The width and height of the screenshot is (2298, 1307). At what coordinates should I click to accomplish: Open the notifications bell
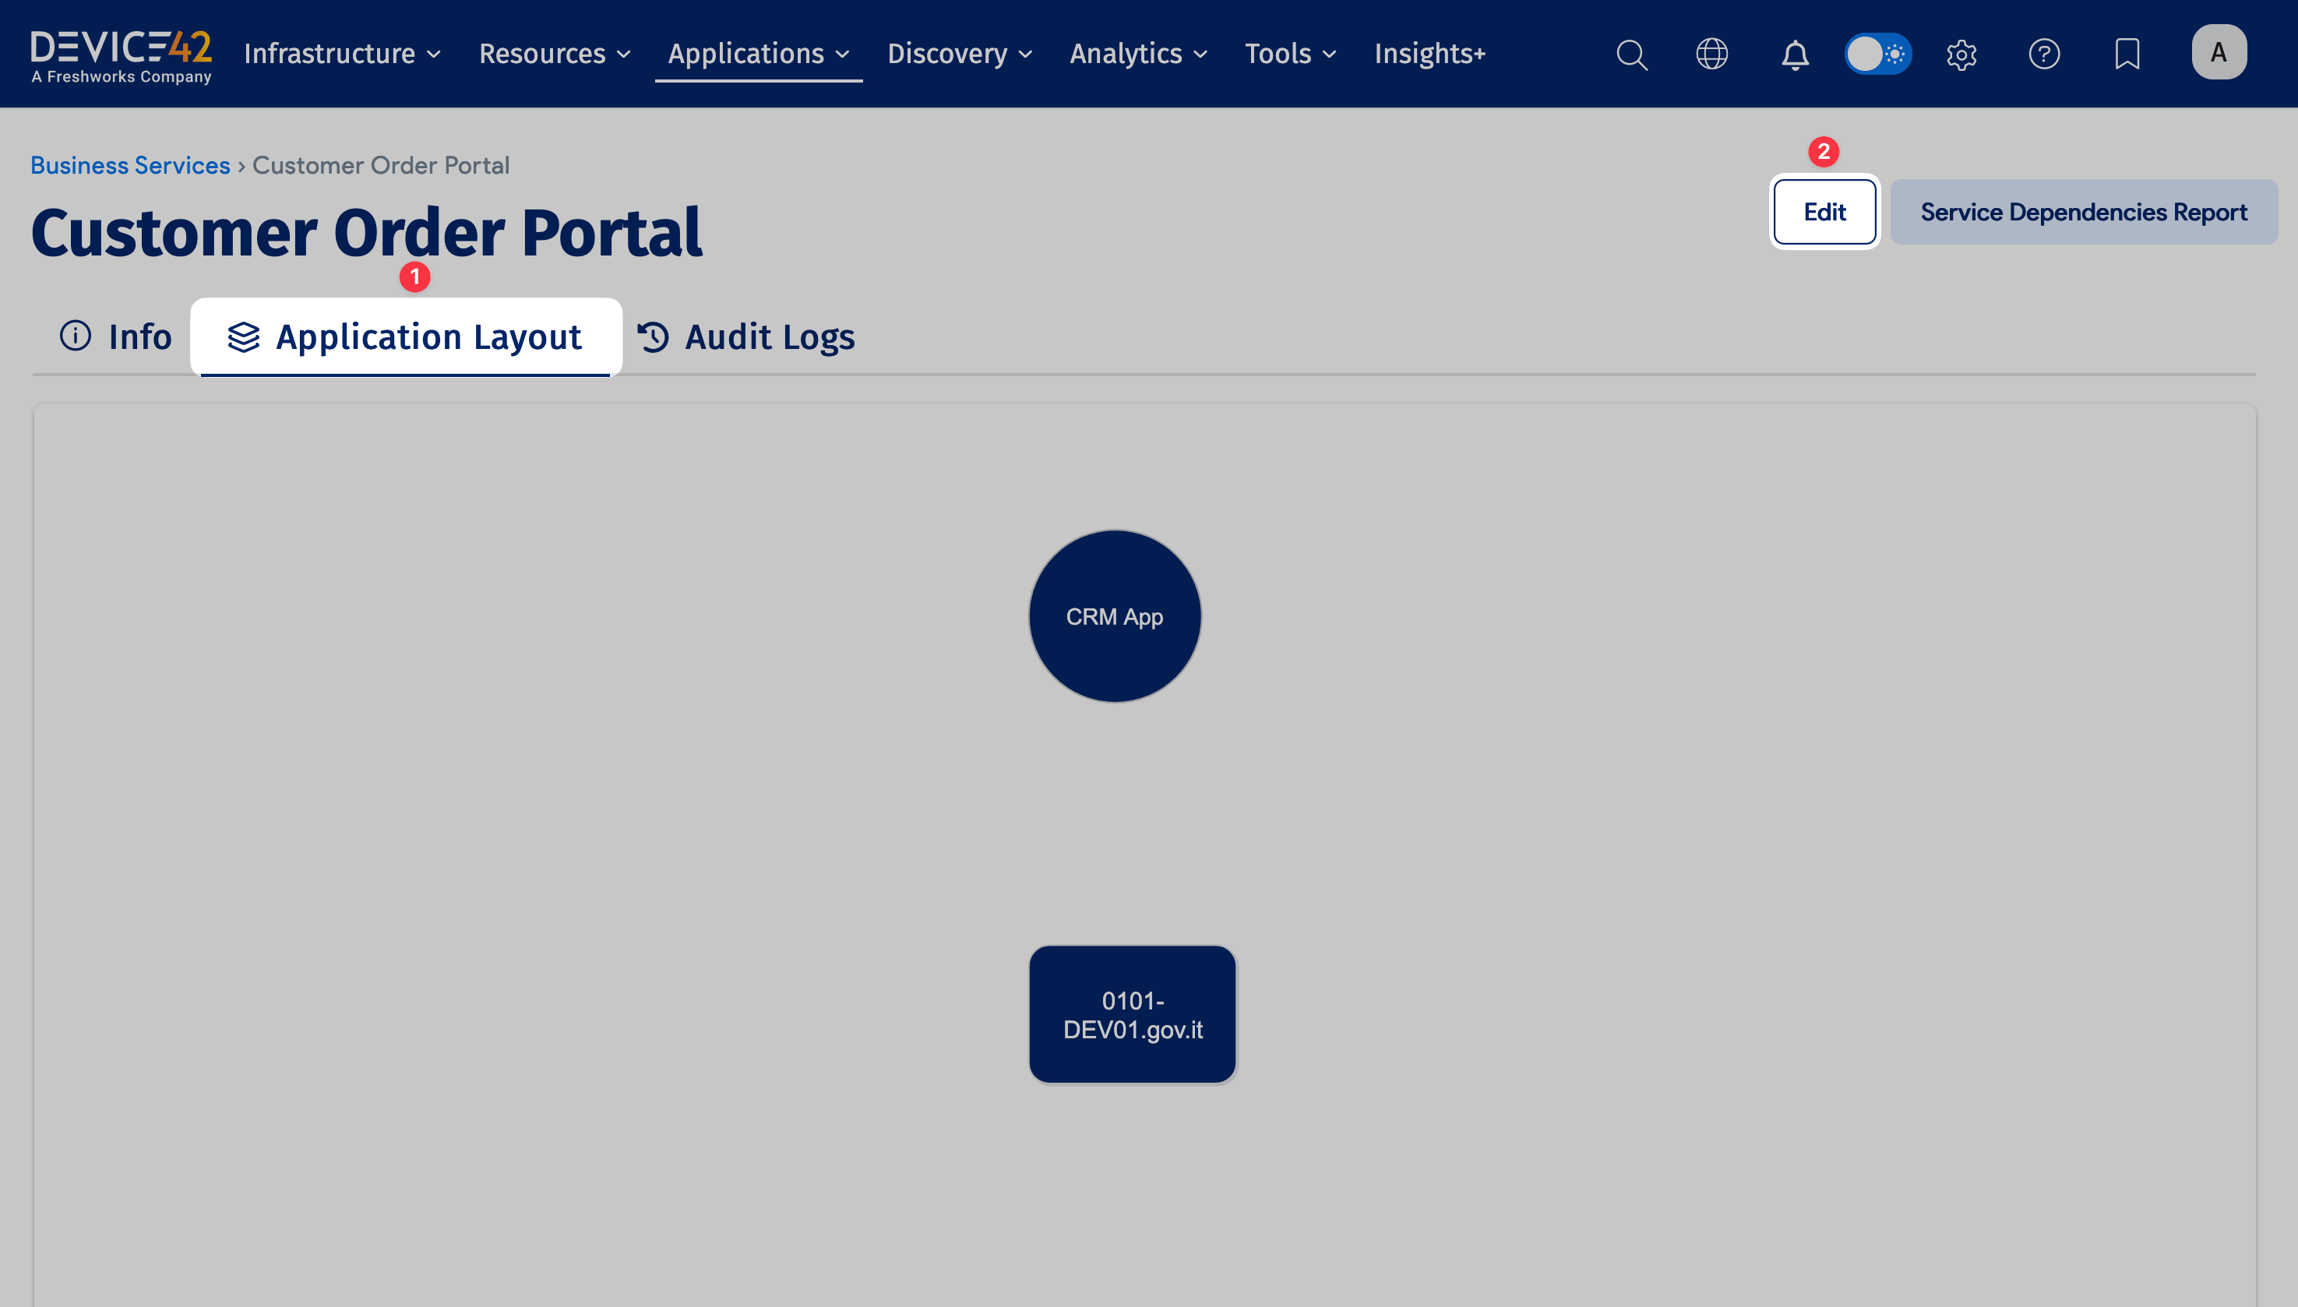point(1795,55)
